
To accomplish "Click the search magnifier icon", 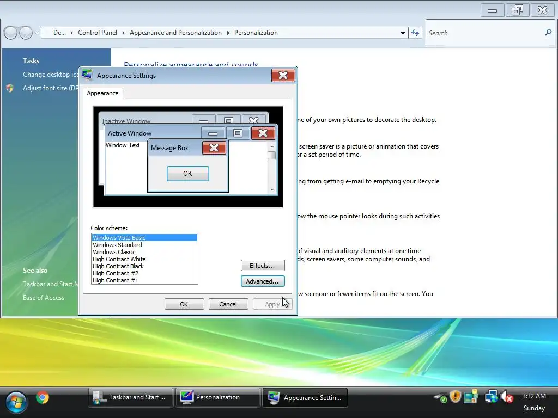I will pos(548,33).
